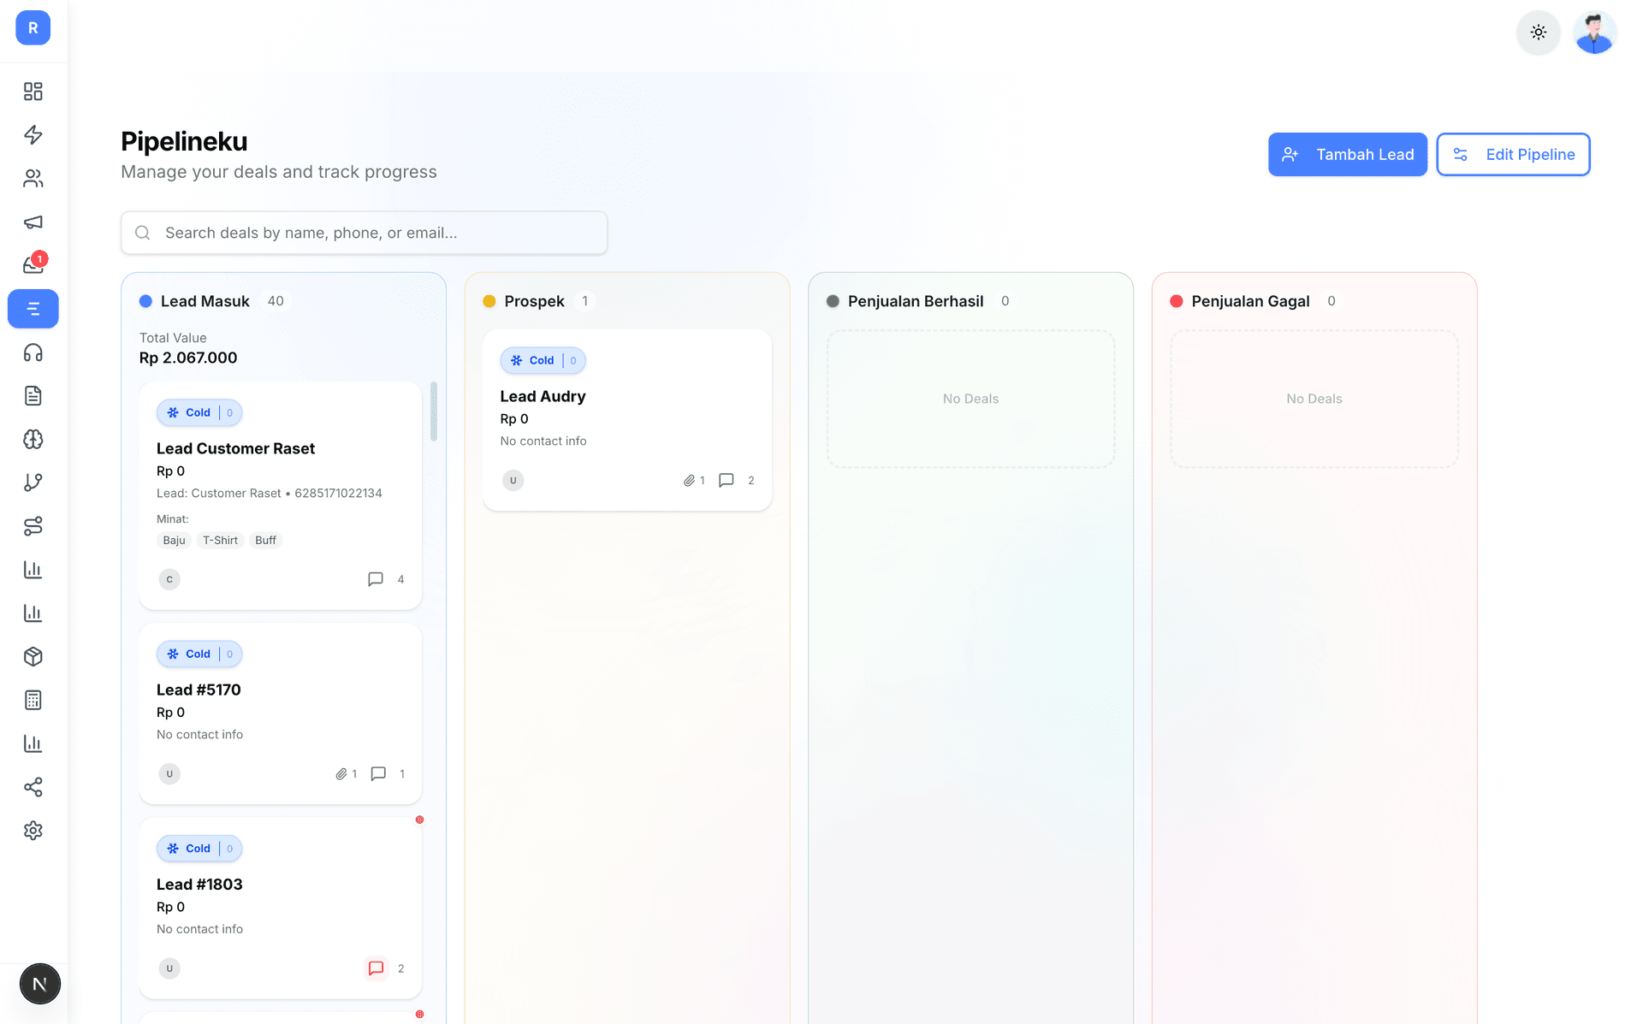Open the inbox icon with red notification badge
1643x1024 pixels.
pyautogui.click(x=33, y=265)
